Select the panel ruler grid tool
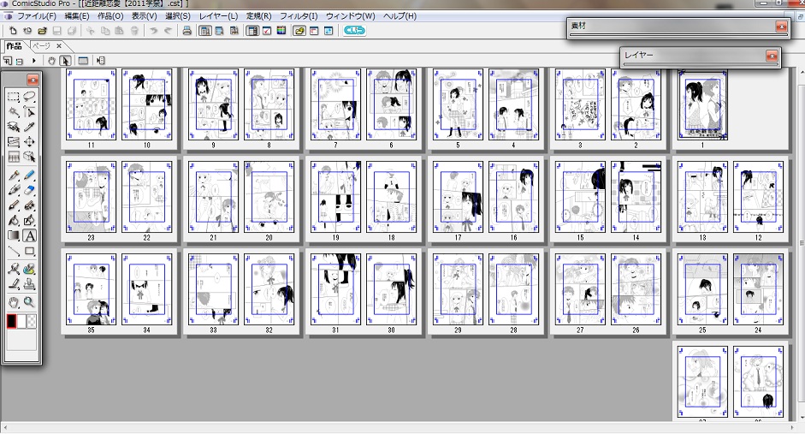 click(x=14, y=157)
